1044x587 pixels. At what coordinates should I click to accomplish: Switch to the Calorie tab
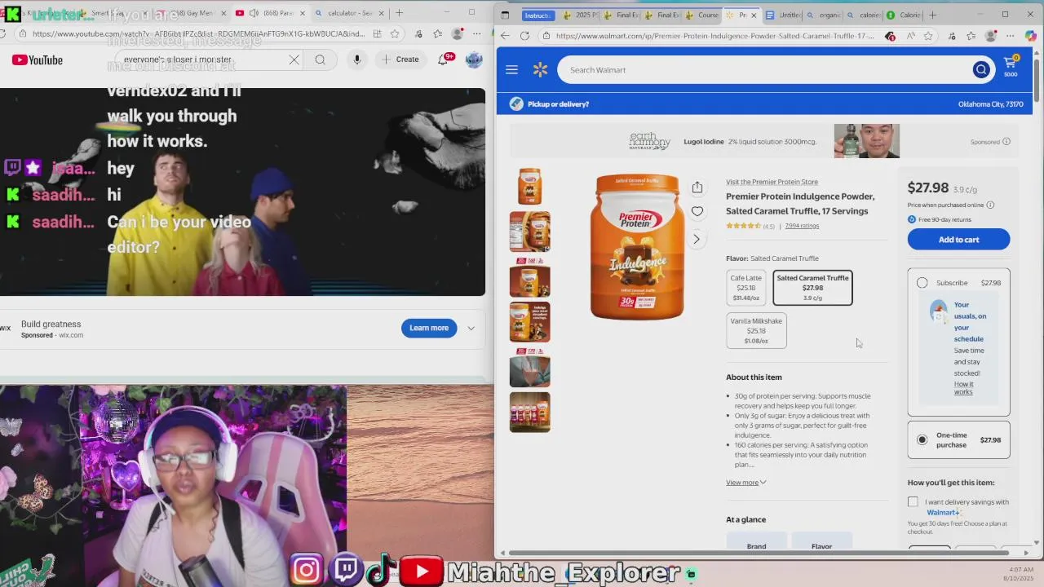904,15
